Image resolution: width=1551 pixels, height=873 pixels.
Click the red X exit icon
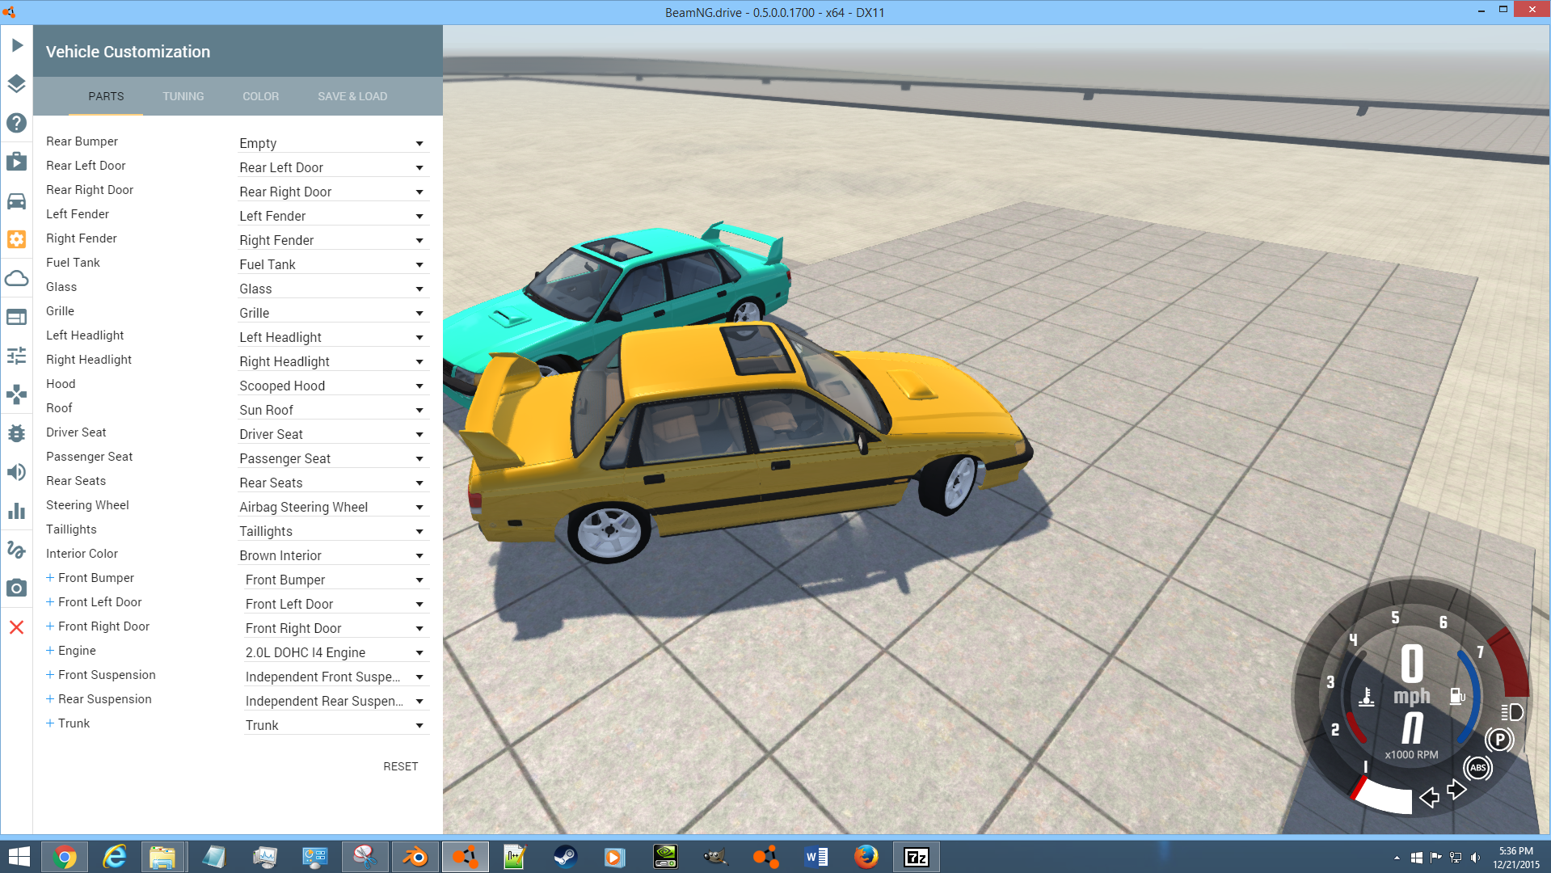pyautogui.click(x=17, y=627)
